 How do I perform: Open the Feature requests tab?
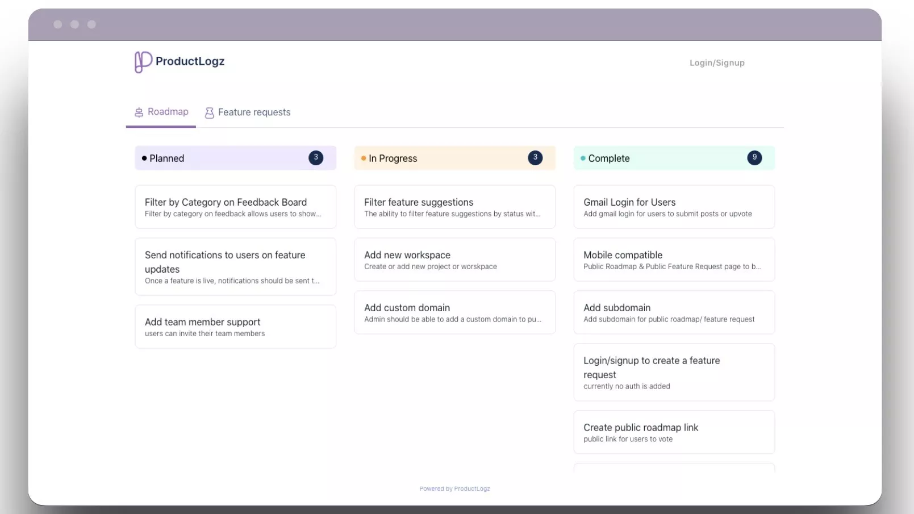tap(254, 112)
